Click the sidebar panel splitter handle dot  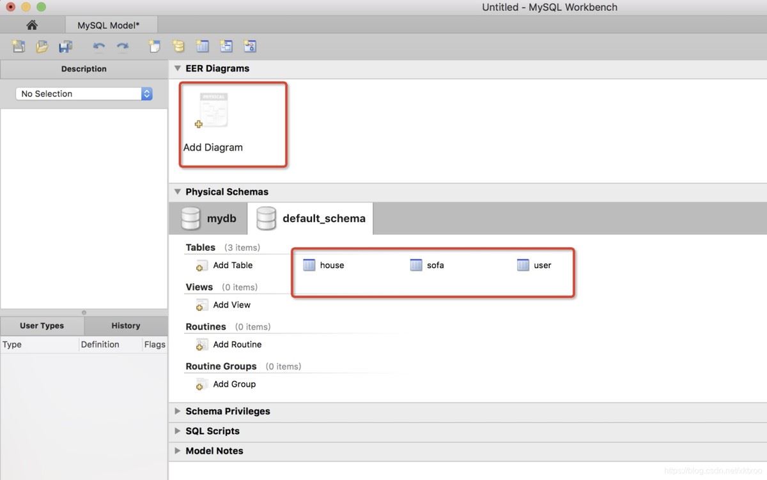[x=84, y=312]
